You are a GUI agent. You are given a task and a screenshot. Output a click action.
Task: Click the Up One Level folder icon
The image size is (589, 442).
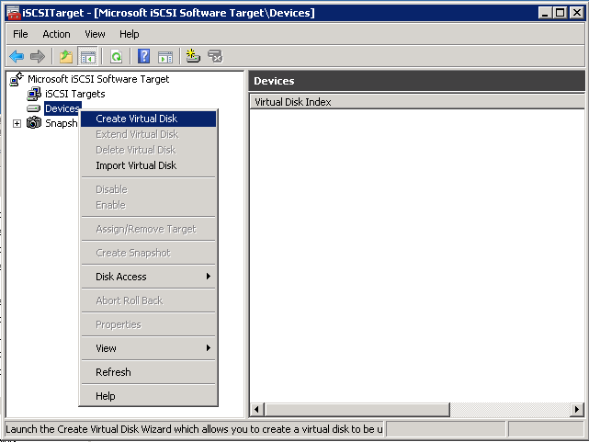coord(66,57)
